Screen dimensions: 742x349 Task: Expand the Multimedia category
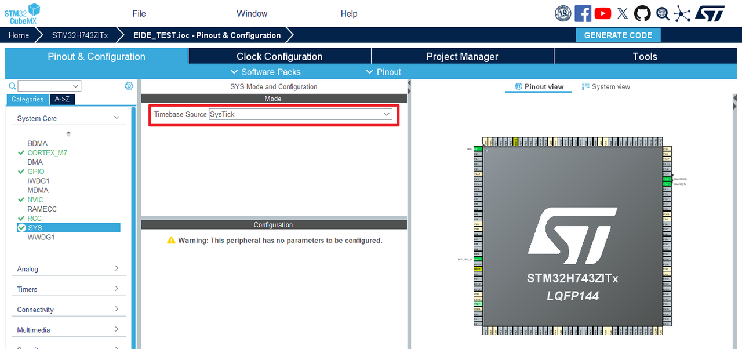(x=68, y=330)
